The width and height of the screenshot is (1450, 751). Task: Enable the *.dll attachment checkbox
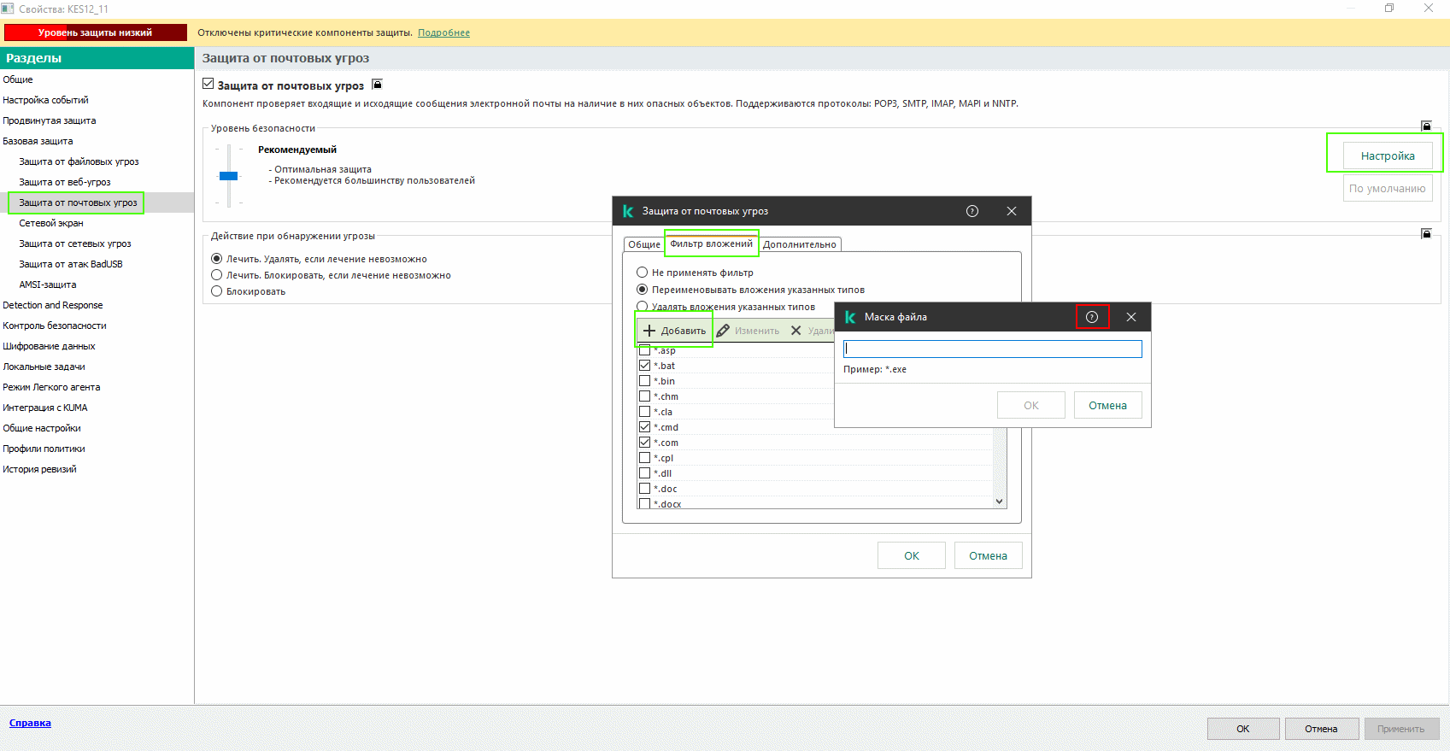tap(645, 473)
